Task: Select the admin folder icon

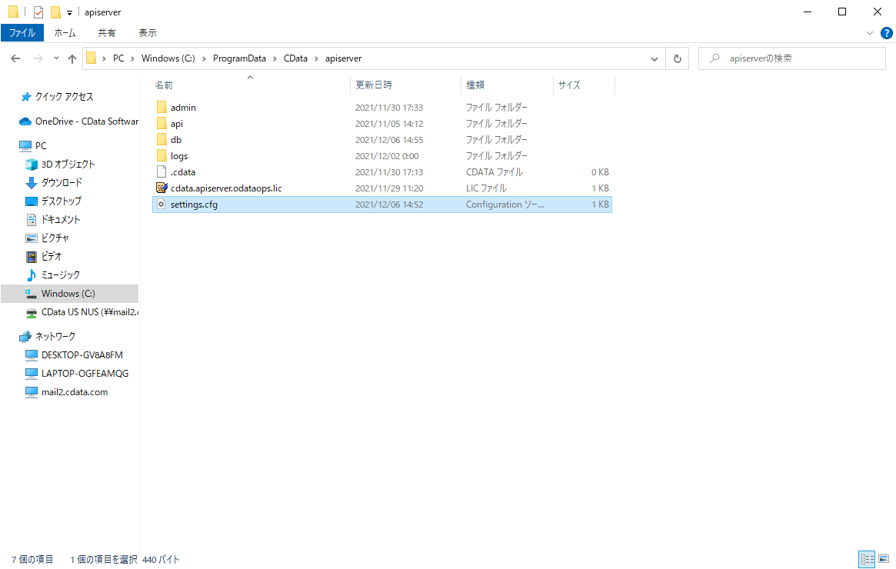Action: point(162,108)
